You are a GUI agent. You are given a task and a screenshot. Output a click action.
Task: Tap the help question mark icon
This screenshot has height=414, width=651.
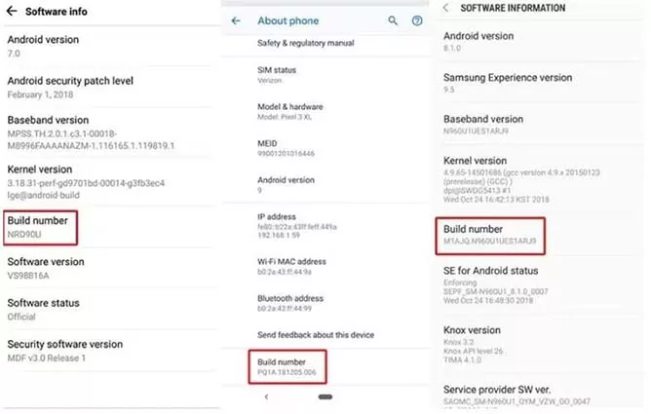tap(418, 20)
